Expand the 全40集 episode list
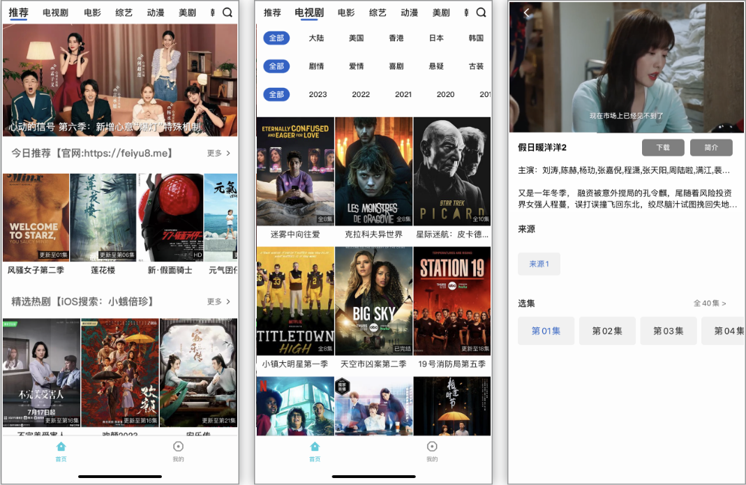The width and height of the screenshot is (746, 485). pyautogui.click(x=710, y=304)
